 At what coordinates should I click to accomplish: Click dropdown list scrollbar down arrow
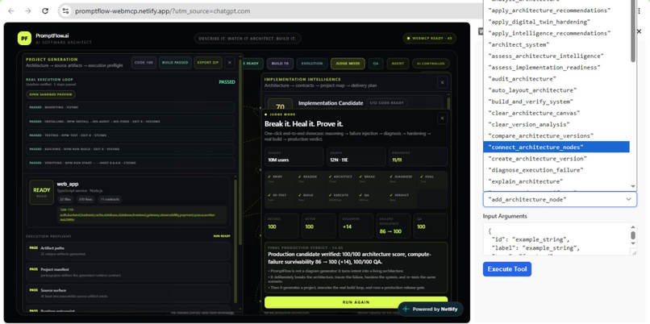click(633, 186)
